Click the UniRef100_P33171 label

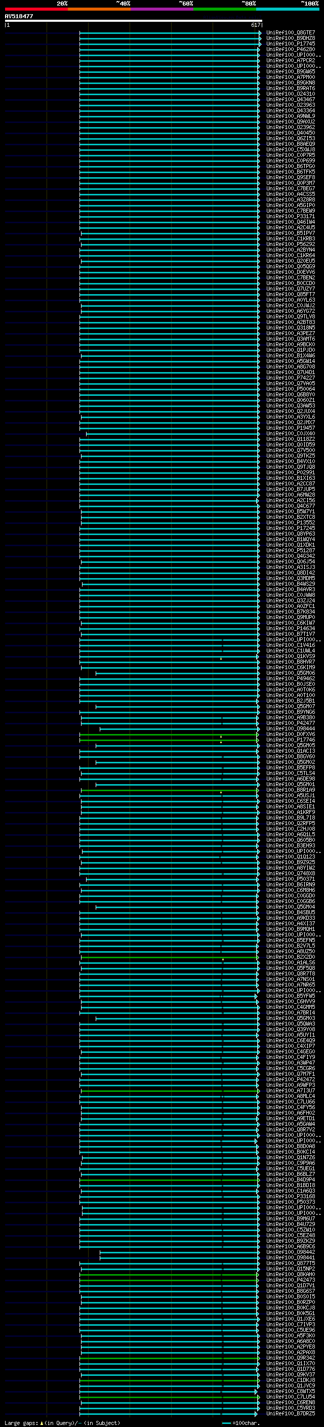tap(290, 217)
